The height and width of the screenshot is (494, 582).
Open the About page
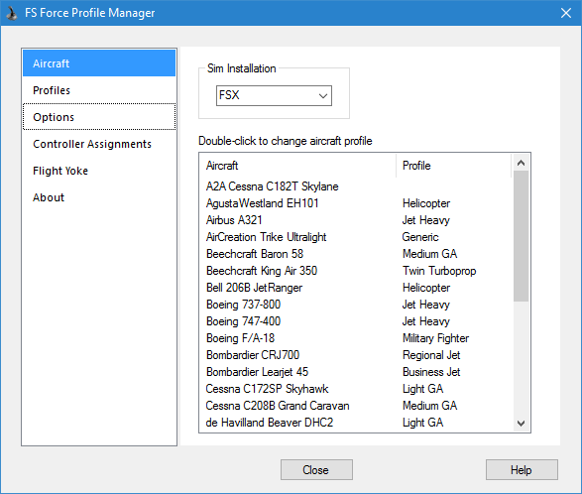coord(99,197)
